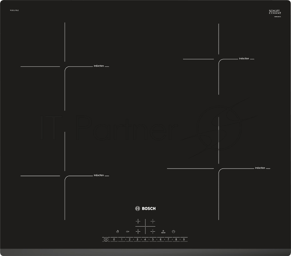Activate the boost function icon
Screen dimensions: 291x256
pyautogui.click(x=164, y=231)
